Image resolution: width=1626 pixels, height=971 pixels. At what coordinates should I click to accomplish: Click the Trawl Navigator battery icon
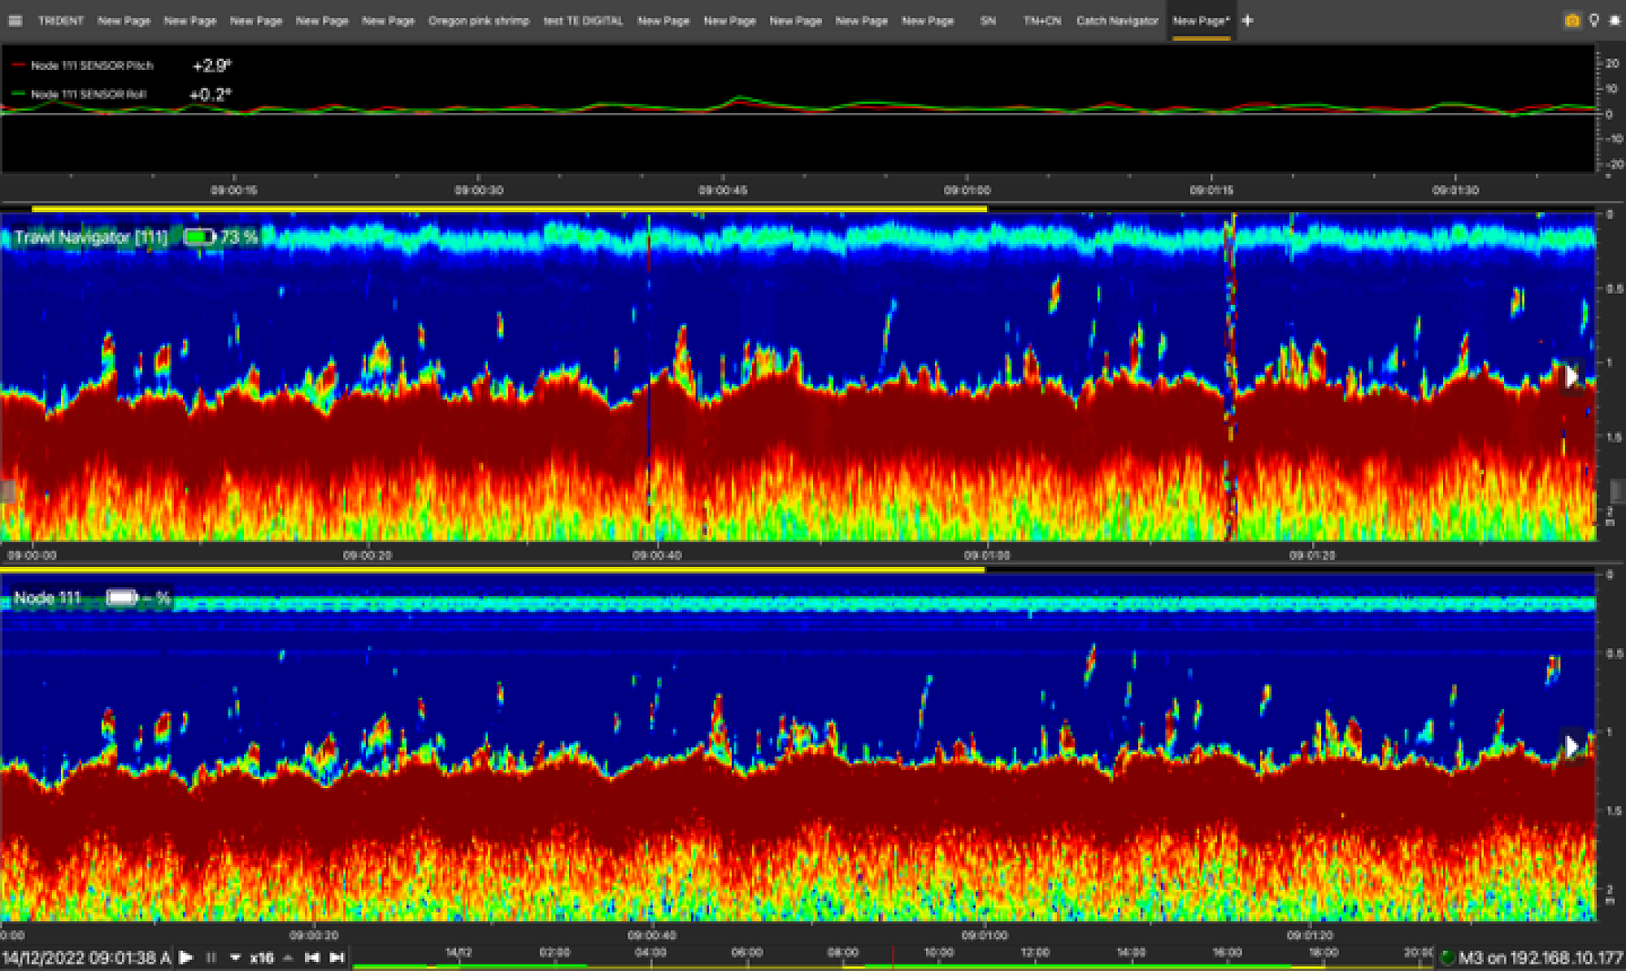pos(198,237)
